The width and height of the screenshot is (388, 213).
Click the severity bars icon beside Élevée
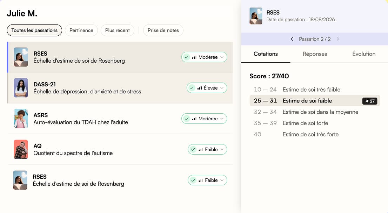[200, 88]
